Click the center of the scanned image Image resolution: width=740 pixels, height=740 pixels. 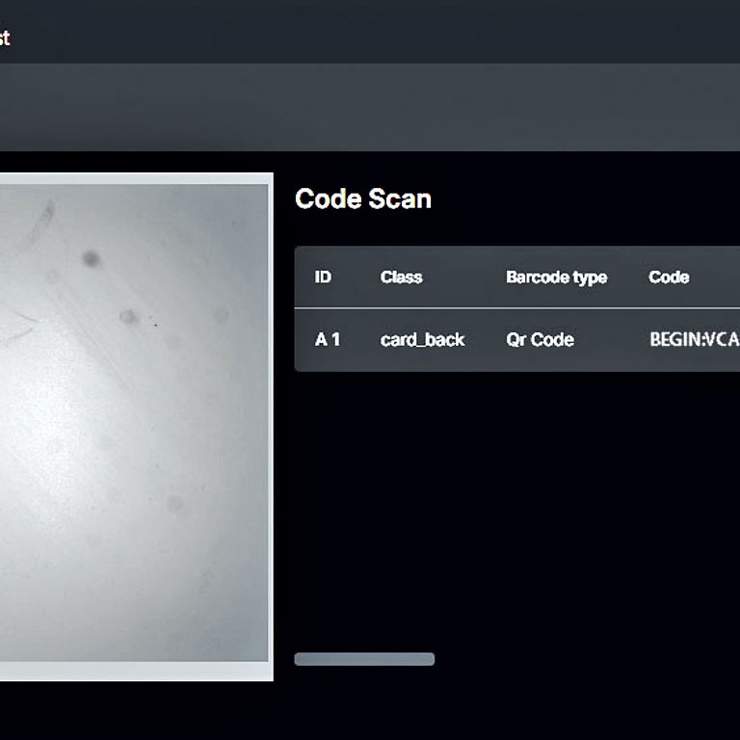[x=133, y=424]
